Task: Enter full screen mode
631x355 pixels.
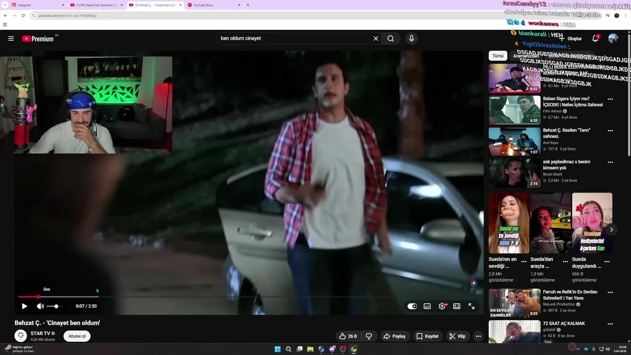Action: tap(472, 306)
